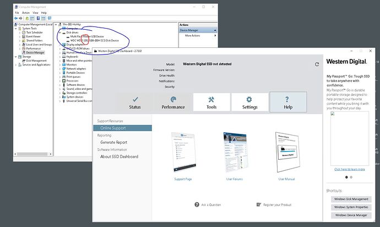Screen dimensions: 380x227
Task: Click the My Passport Go ad image
Action: [x=350, y=138]
